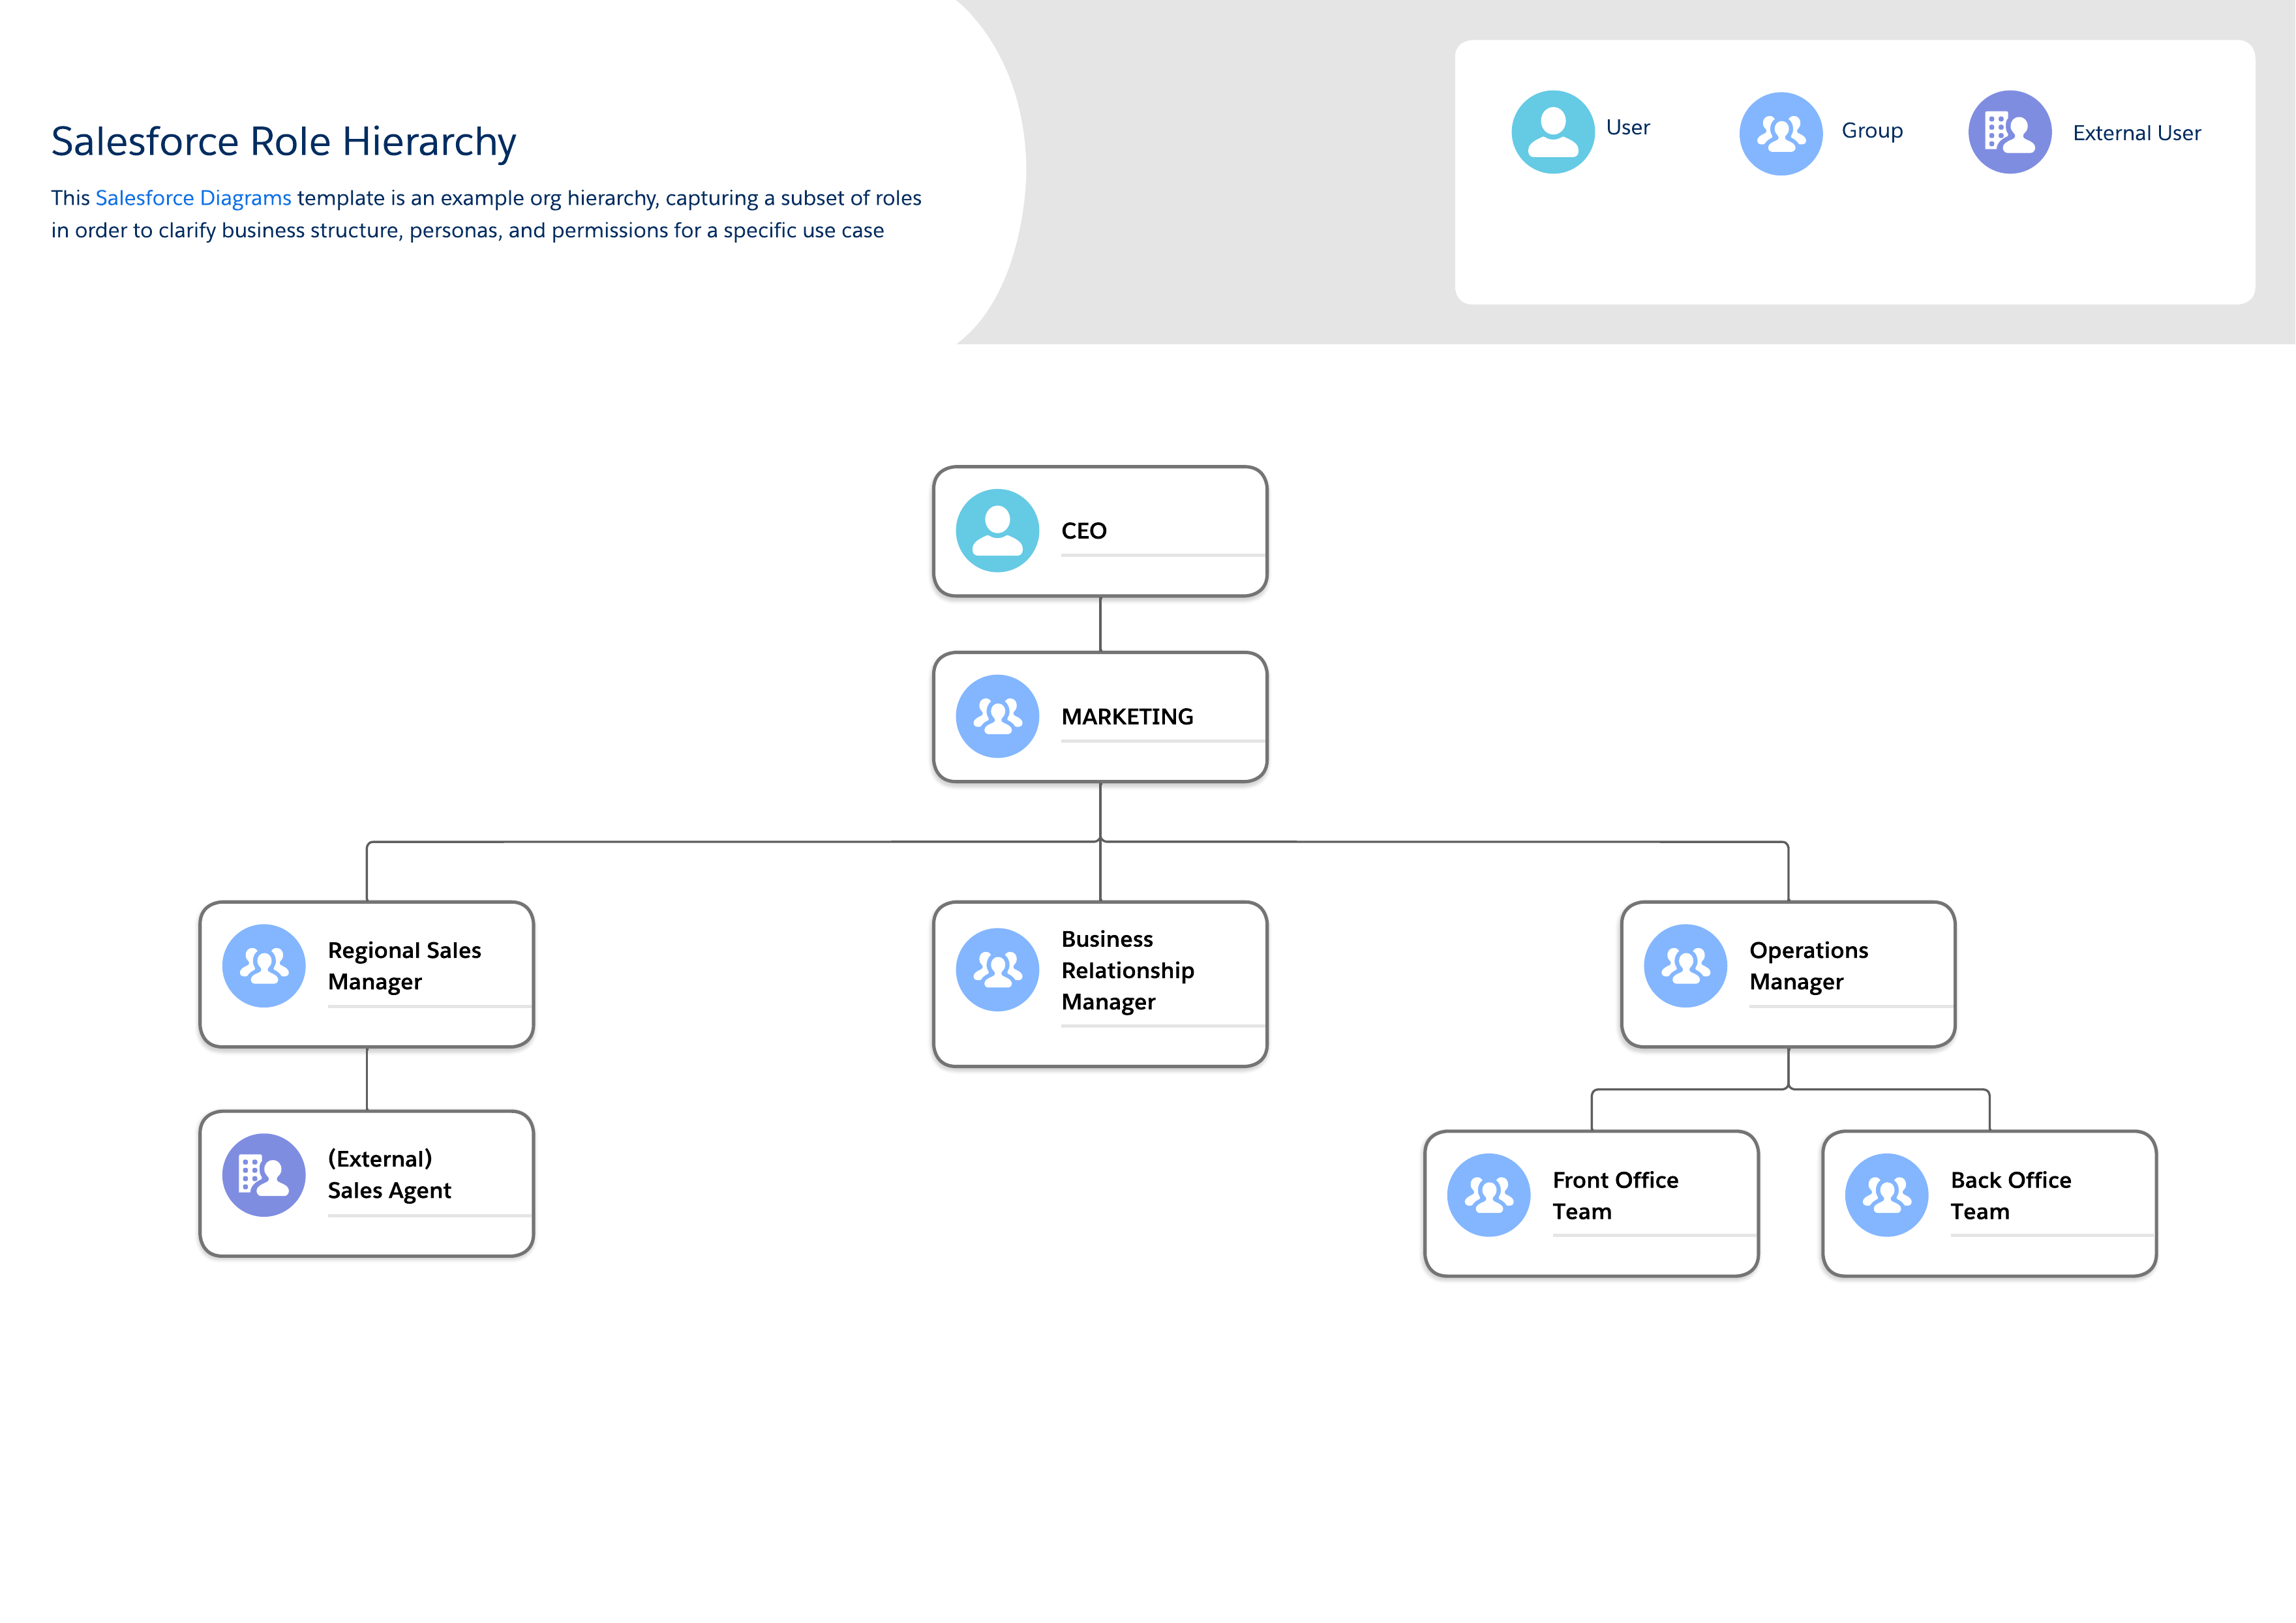Click the External Sales Agent building icon
Screen dimensions: 2296x1623
point(264,1174)
